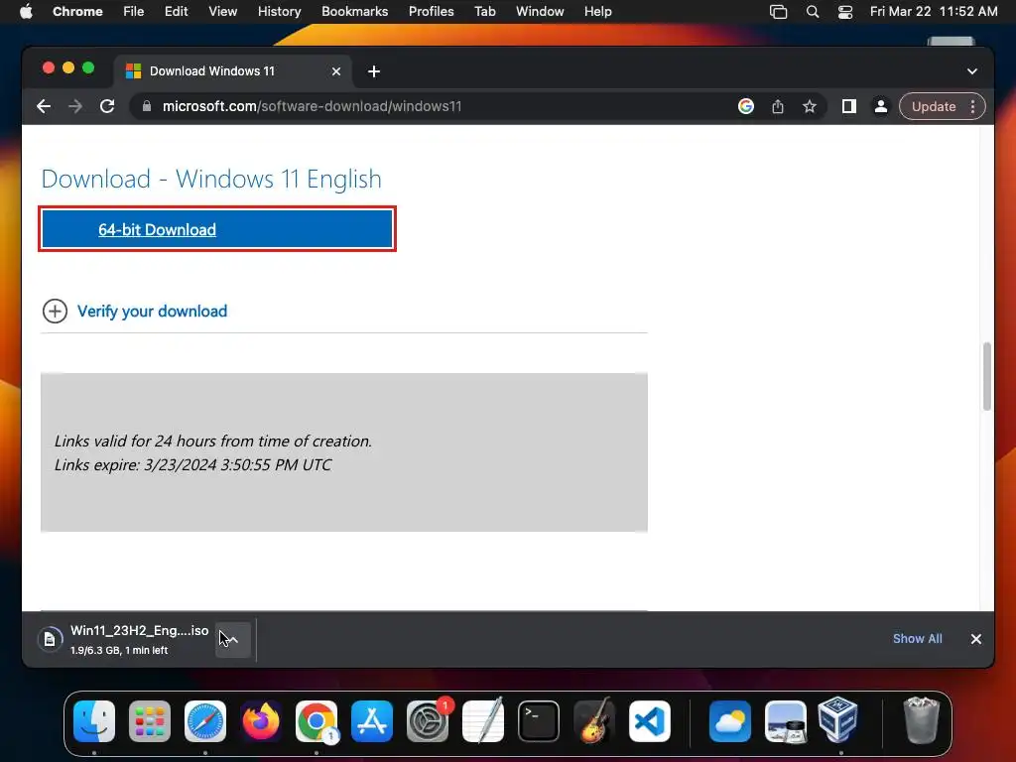Image resolution: width=1016 pixels, height=762 pixels.
Task: Open the File menu
Action: click(x=134, y=12)
